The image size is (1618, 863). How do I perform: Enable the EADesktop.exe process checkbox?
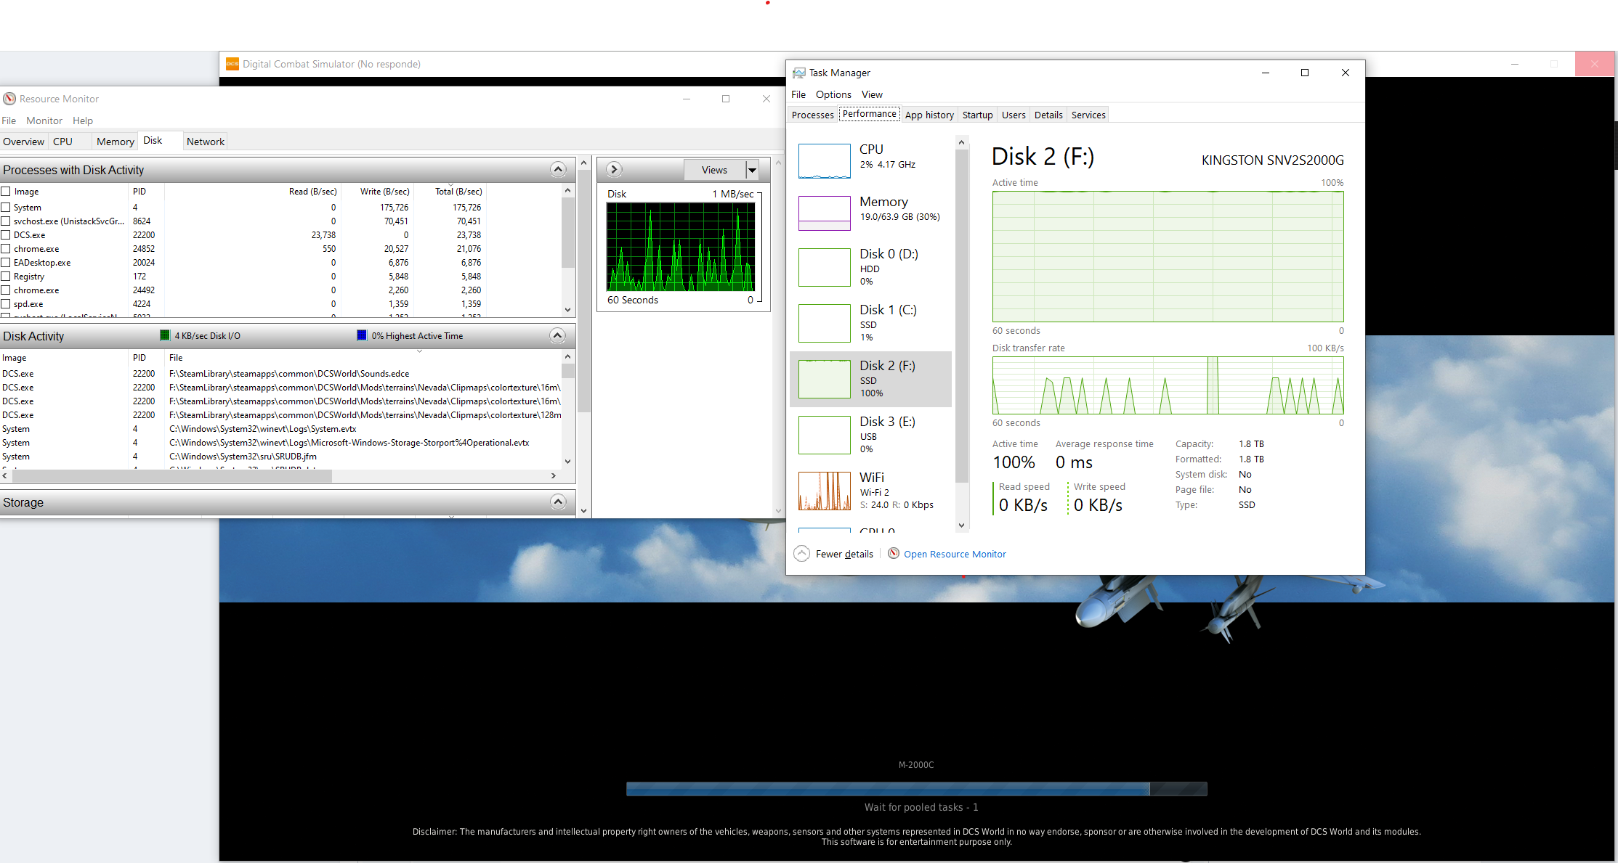[6, 263]
